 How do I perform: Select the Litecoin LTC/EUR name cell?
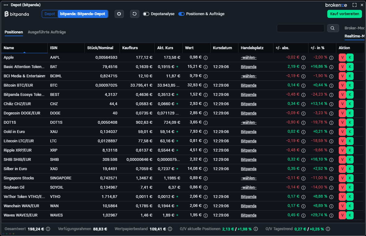click(x=19, y=141)
